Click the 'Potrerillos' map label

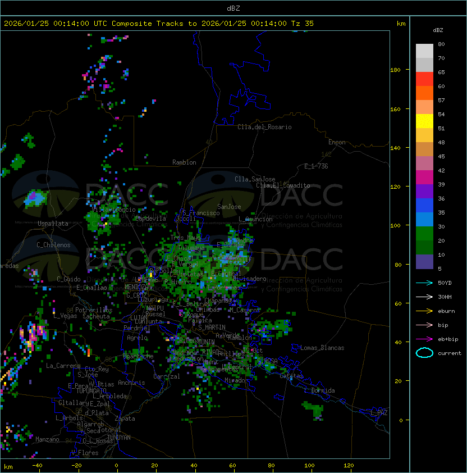tap(94, 310)
